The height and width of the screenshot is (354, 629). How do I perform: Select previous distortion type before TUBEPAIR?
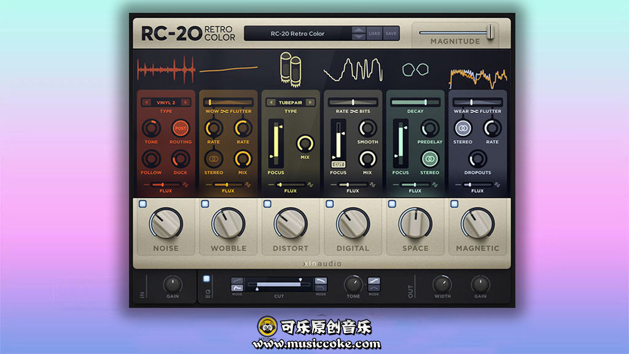(272, 103)
